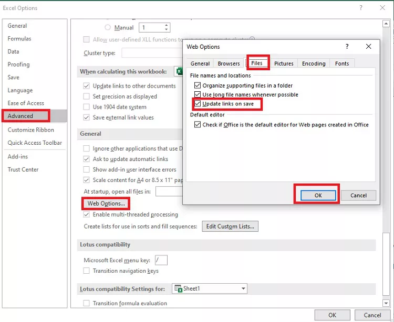
Task: Open Lotus compatibility Sheet1 dropdown
Action: pos(243,288)
